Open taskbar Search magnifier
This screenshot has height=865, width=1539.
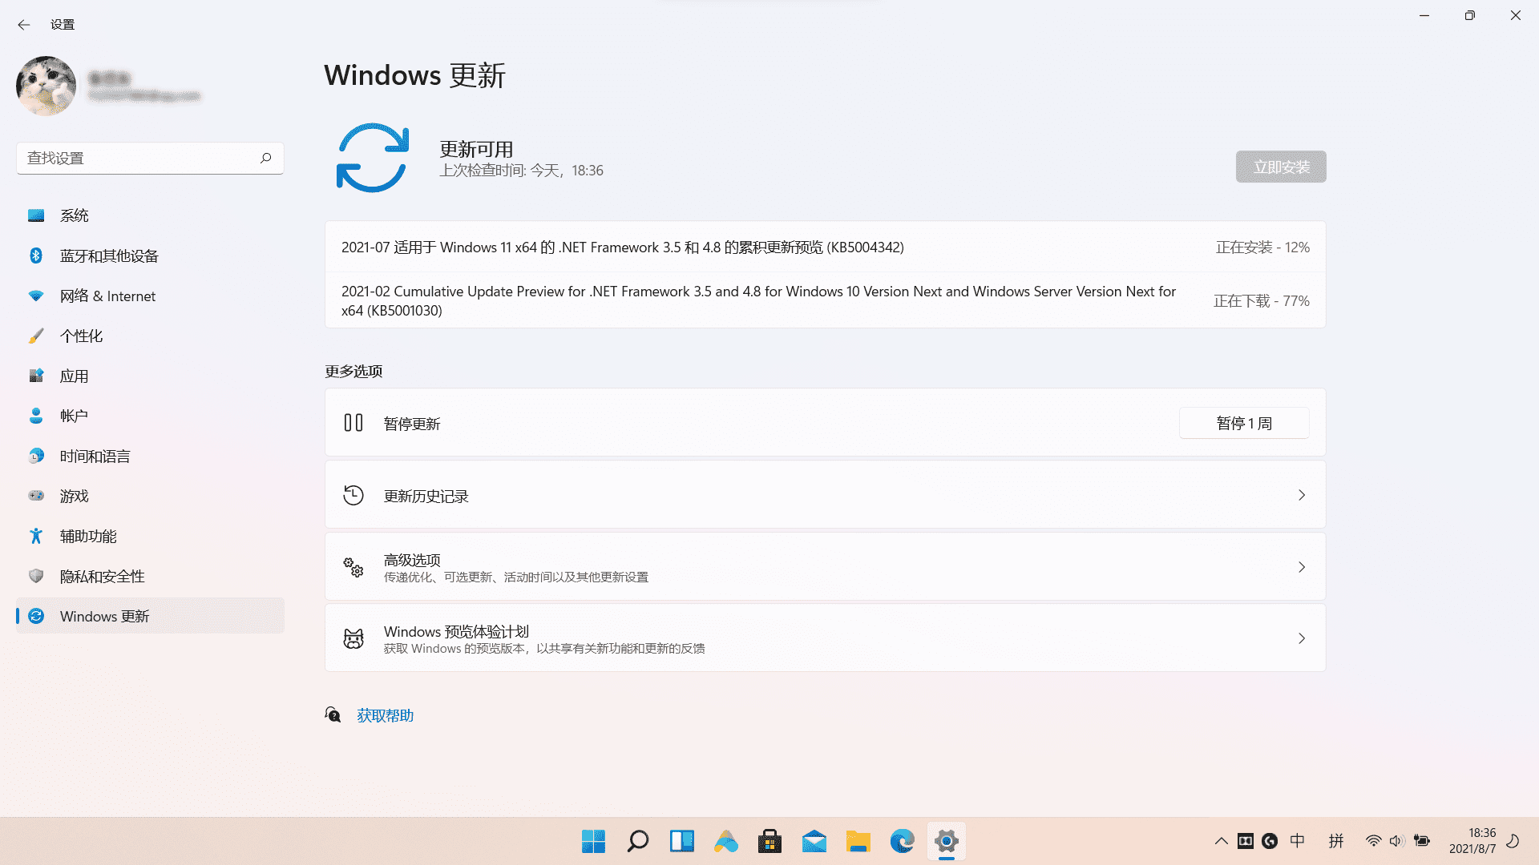[638, 841]
